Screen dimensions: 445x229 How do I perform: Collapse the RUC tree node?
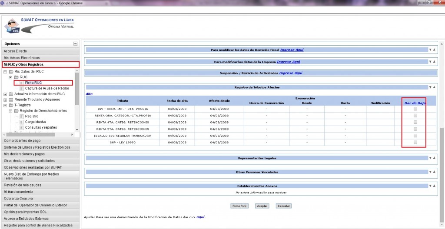pyautogui.click(x=10, y=77)
